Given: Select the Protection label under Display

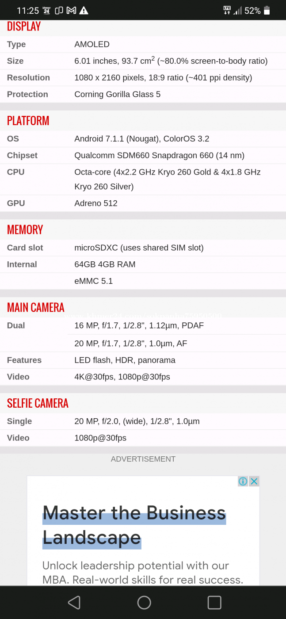Looking at the screenshot, I should (x=27, y=94).
